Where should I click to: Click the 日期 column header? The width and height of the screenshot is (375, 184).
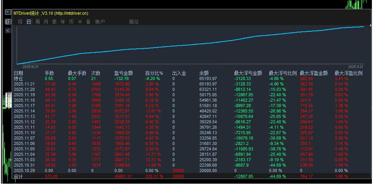click(x=19, y=73)
